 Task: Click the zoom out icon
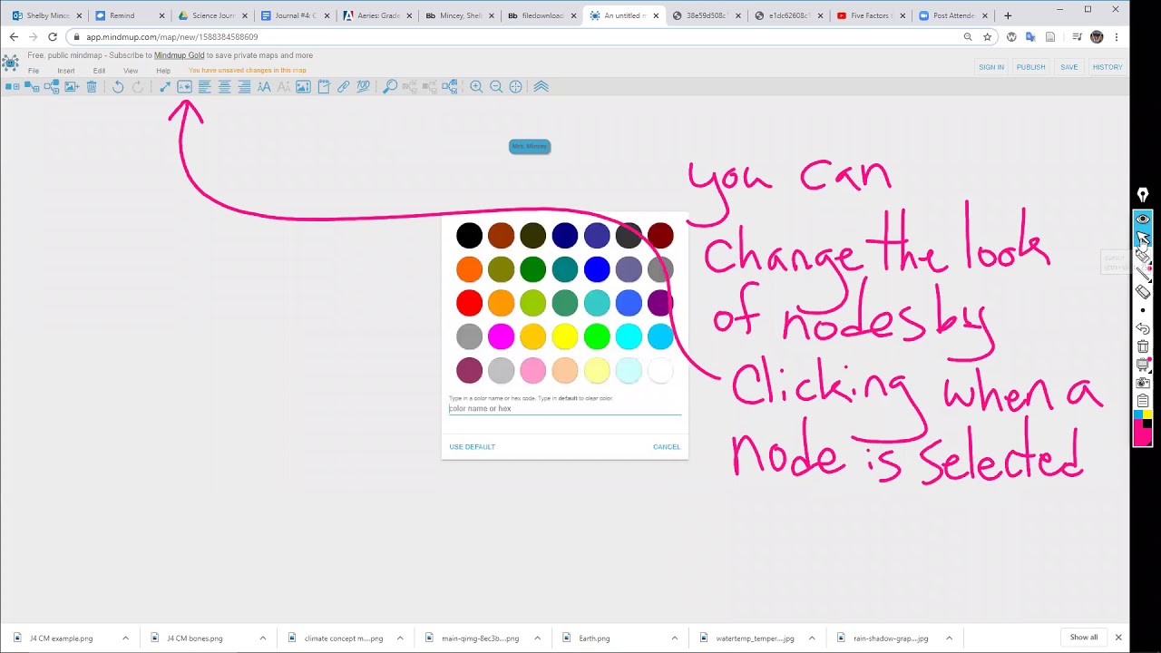point(496,87)
